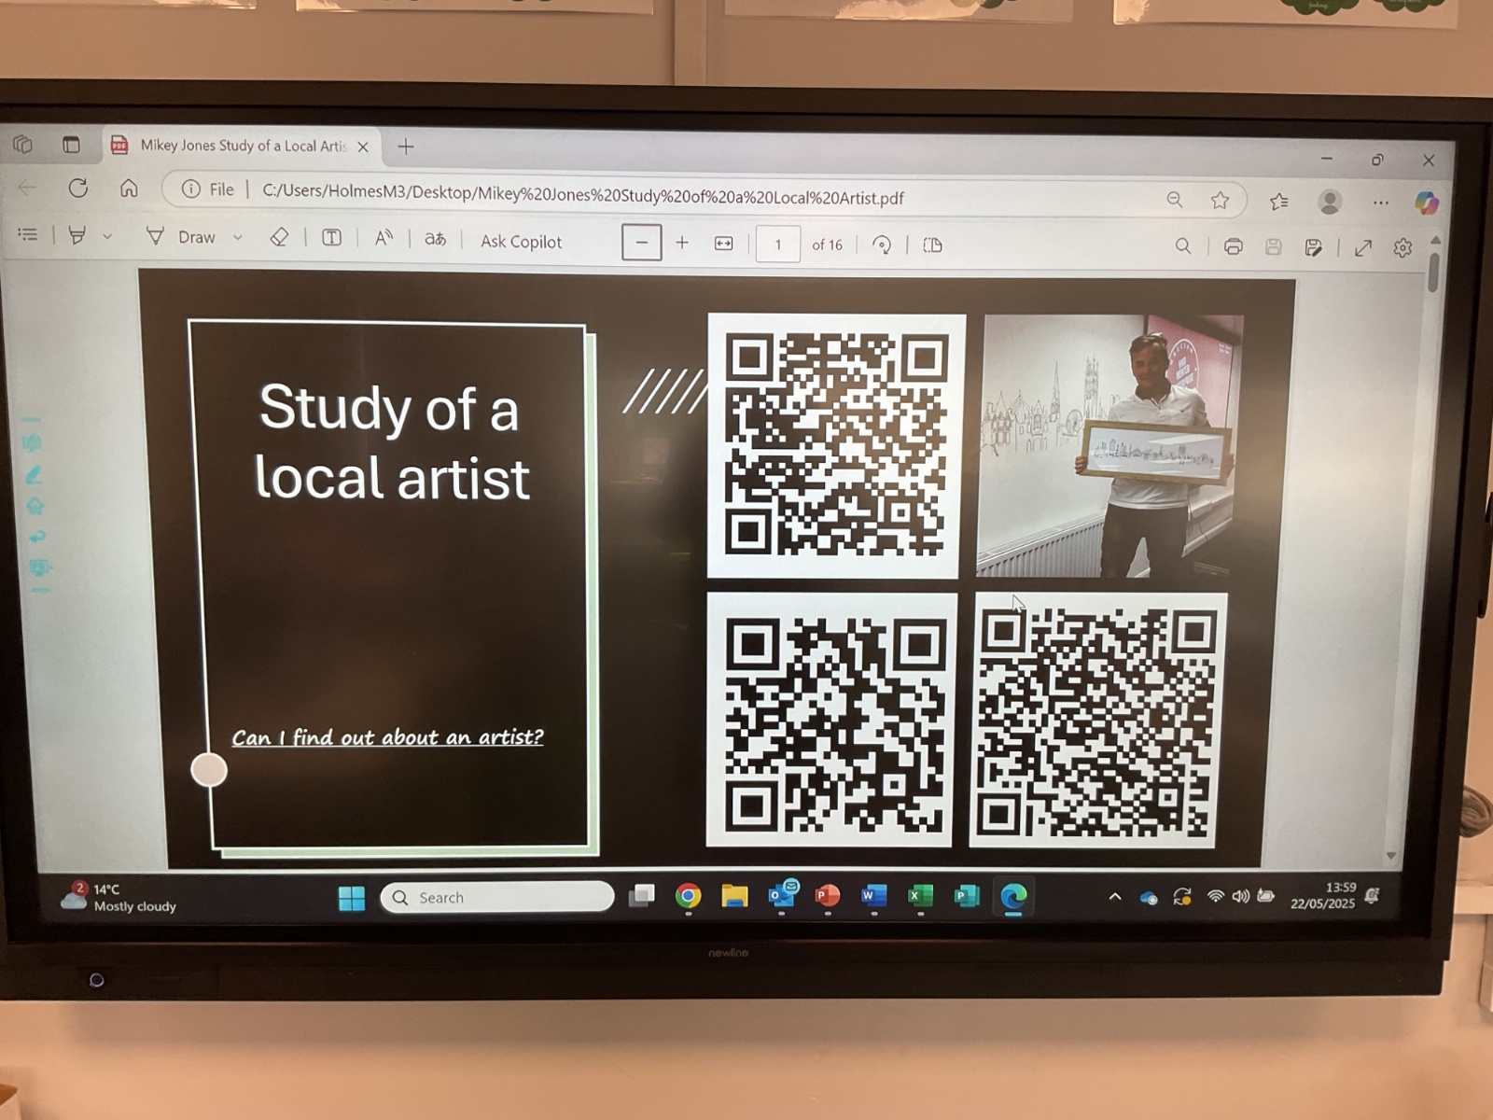Expand the hidden system tray icons

(x=1115, y=896)
